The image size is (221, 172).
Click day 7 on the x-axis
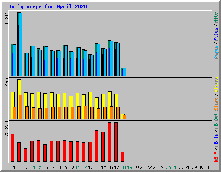click(x=53, y=167)
